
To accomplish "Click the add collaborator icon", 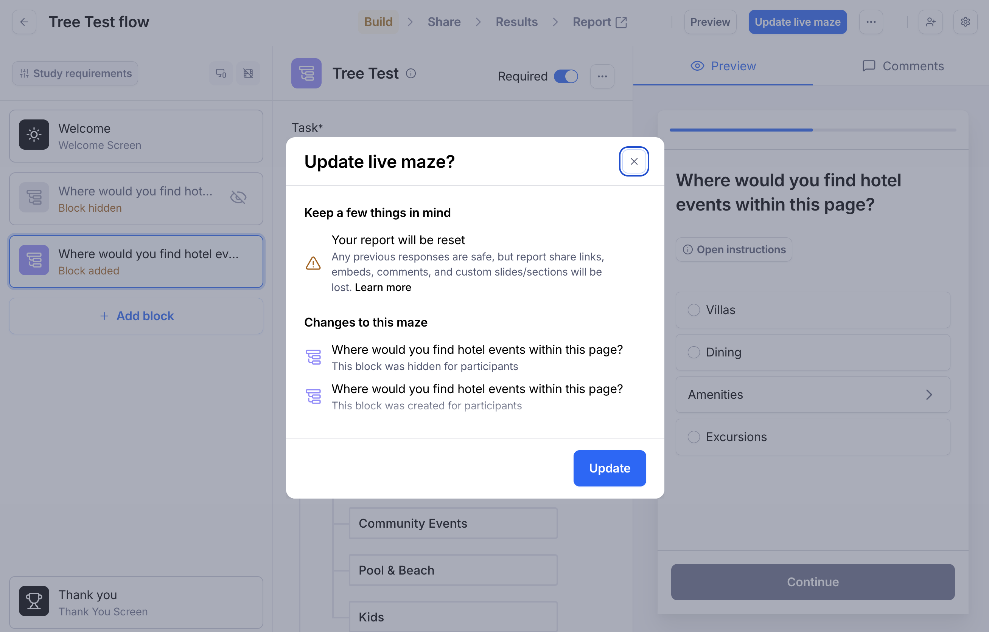I will [x=930, y=22].
